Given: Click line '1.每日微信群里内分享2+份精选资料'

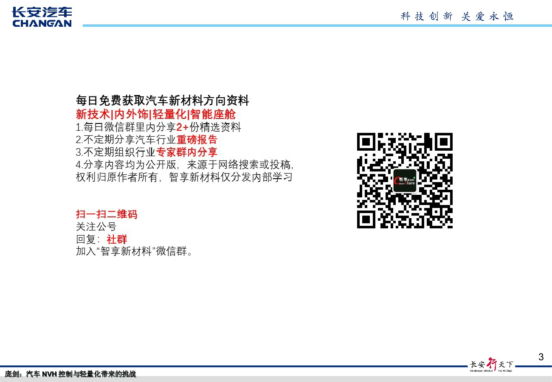Looking at the screenshot, I should [x=158, y=127].
